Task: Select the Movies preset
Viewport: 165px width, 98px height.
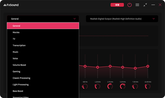Action: point(43,32)
